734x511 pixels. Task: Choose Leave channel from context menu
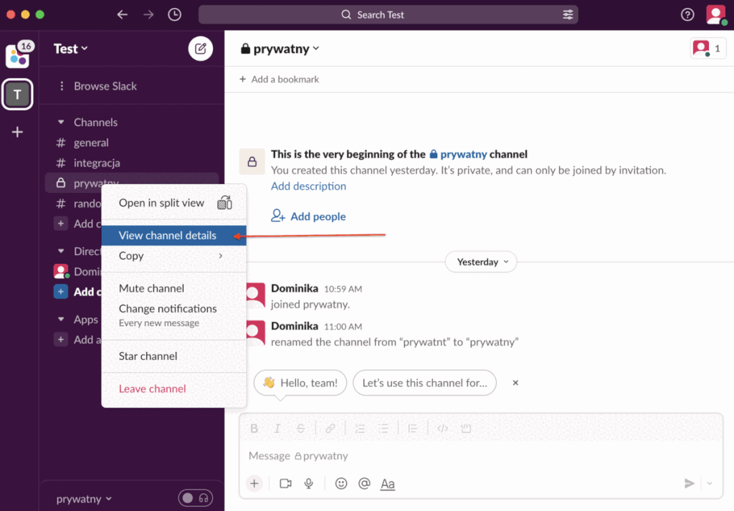click(x=152, y=388)
